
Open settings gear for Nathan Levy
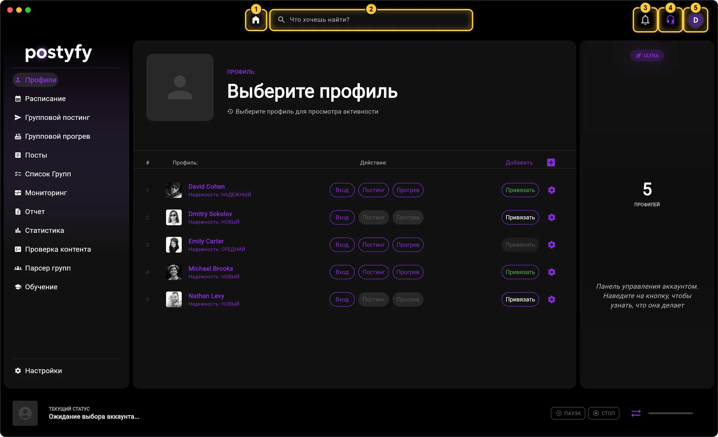pos(552,299)
